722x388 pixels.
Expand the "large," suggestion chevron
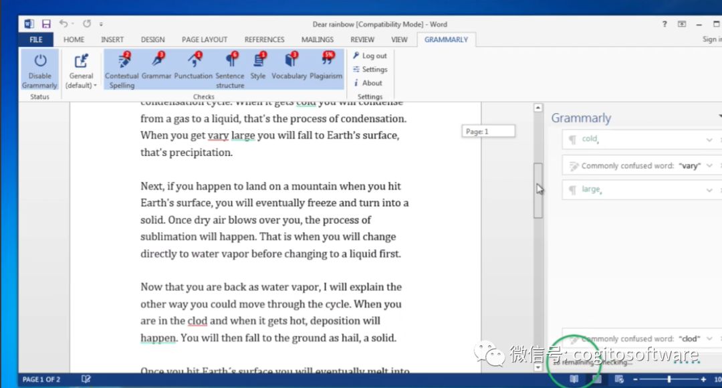[x=709, y=190]
